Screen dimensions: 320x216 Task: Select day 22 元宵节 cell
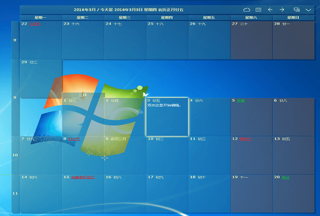click(x=41, y=40)
